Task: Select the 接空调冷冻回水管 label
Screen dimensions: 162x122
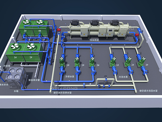Action: pos(148,91)
